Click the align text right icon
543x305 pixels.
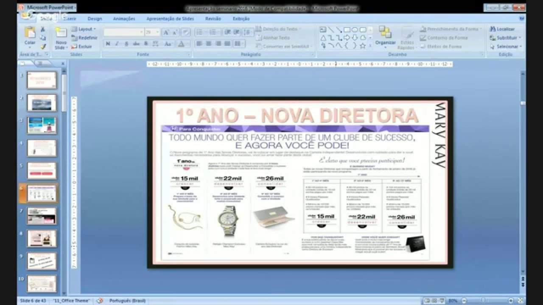click(218, 44)
